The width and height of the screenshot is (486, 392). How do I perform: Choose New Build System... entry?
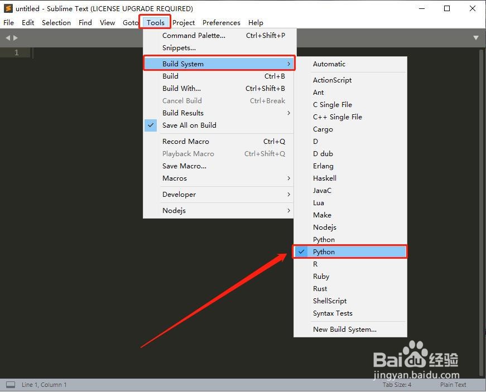point(350,329)
